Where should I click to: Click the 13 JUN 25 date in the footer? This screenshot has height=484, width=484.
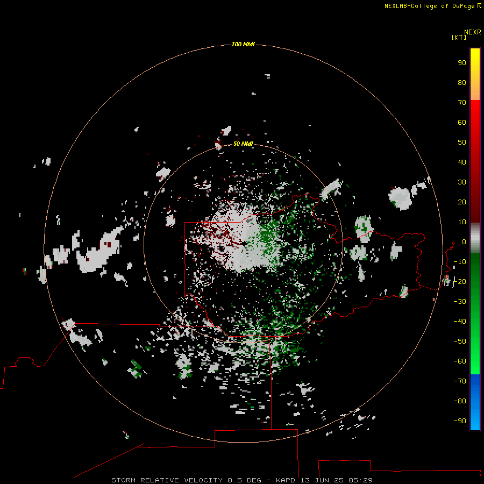pos(323,480)
